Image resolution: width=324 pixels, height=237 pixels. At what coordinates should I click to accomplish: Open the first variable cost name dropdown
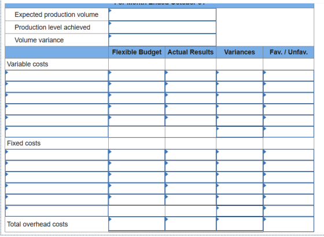(57, 76)
